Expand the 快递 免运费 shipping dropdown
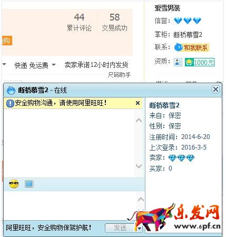The height and width of the screenshot is (237, 226). pos(54,65)
